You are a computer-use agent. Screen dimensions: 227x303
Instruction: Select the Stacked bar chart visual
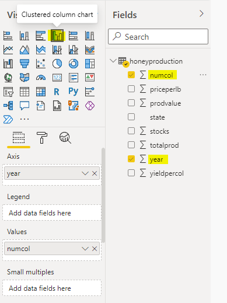(x=8, y=36)
